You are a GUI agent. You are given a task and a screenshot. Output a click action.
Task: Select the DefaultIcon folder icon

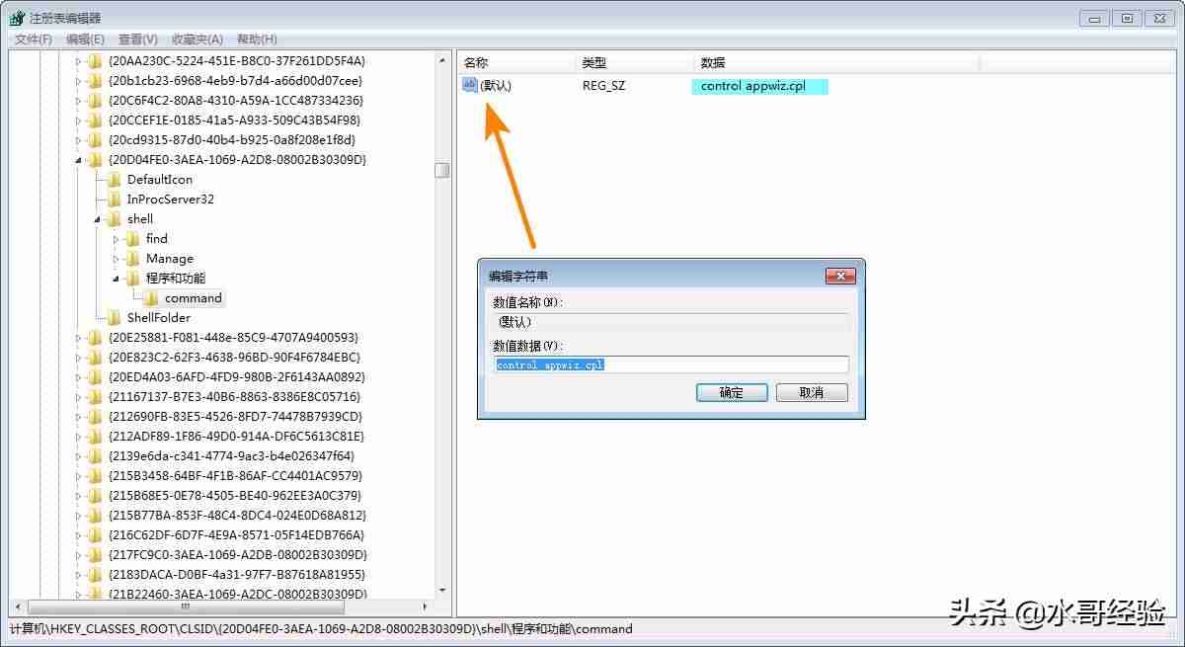(115, 179)
